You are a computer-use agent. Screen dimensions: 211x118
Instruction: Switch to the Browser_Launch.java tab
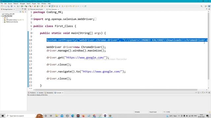coord(36,9)
